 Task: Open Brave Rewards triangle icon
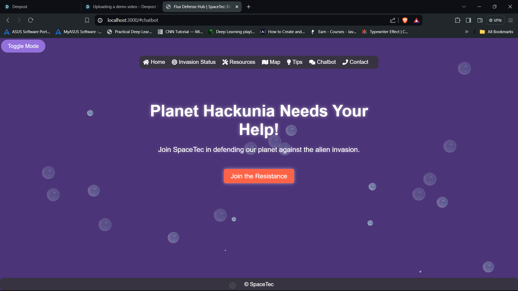pyautogui.click(x=417, y=20)
